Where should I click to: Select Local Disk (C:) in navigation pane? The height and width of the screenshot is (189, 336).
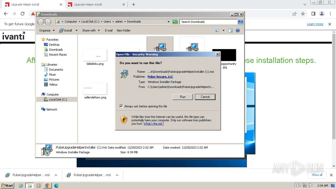tap(58, 99)
